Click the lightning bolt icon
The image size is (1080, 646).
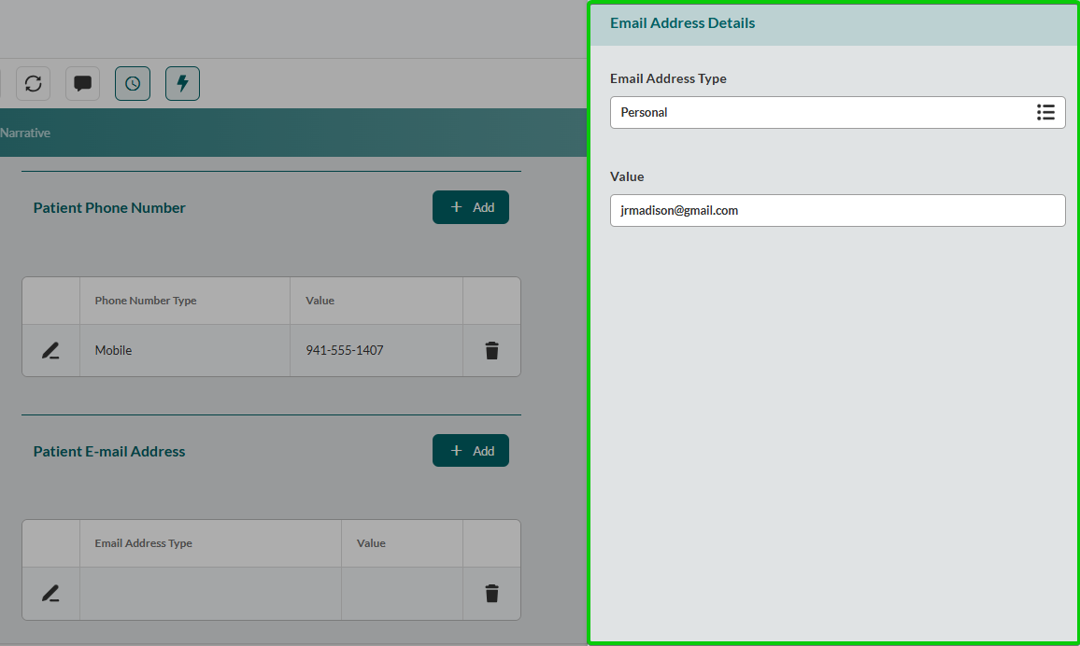tap(182, 84)
